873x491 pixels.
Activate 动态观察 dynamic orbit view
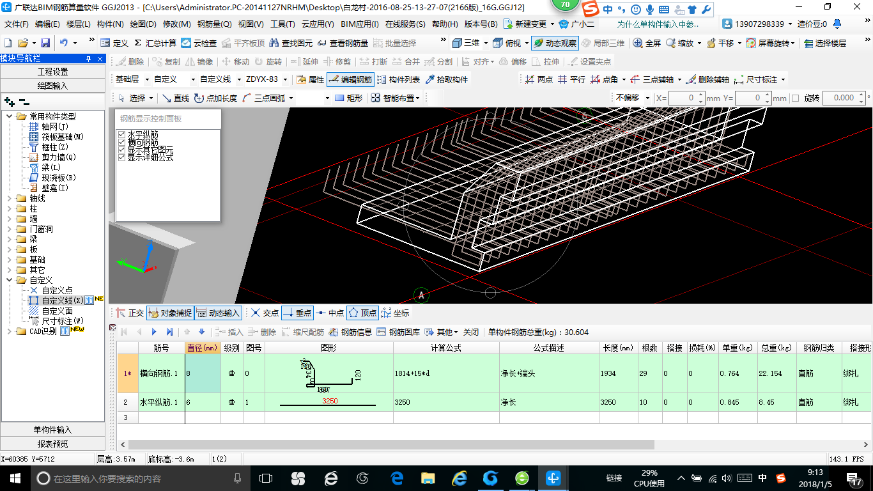(555, 43)
